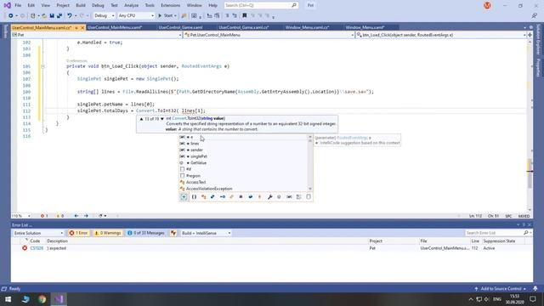Open the notifications icon in system tray
The image size is (544, 306).
click(x=533, y=298)
